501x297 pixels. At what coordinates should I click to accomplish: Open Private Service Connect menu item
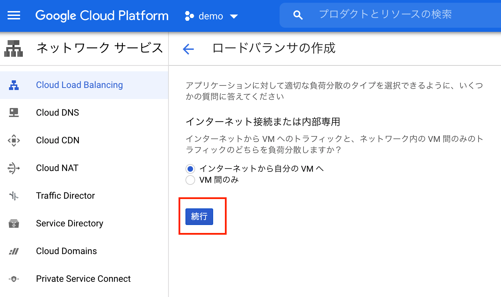(x=84, y=279)
